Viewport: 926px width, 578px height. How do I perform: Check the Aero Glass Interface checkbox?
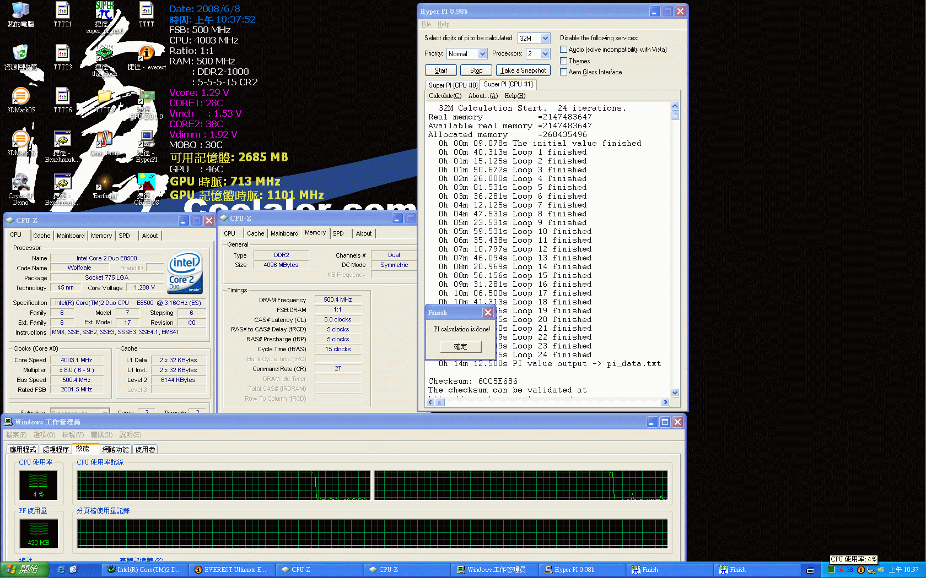(x=564, y=72)
